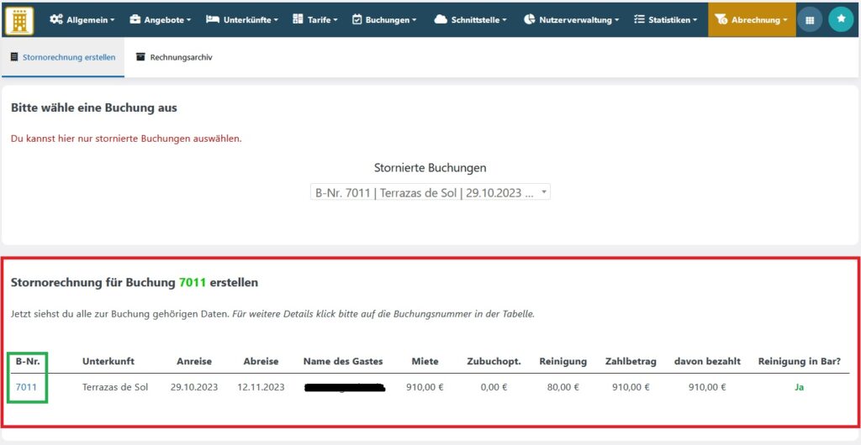This screenshot has height=445, width=861.
Task: Click the teal star favorites button
Action: click(841, 19)
